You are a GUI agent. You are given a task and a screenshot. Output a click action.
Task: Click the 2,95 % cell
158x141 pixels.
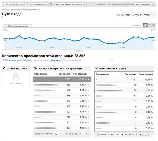point(83,95)
